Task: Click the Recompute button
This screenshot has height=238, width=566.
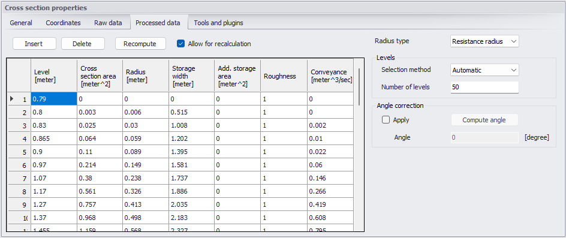Action: click(140, 44)
